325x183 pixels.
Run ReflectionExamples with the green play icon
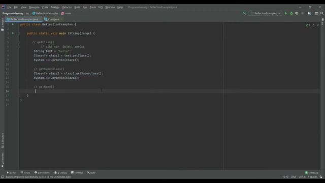(286, 13)
